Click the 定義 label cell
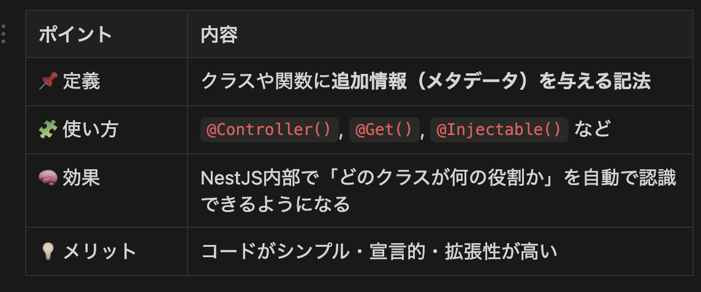Screen dimensions: 701x292 [81, 82]
